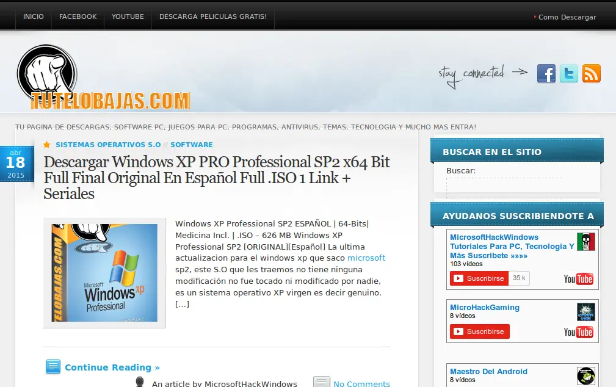
Task: Subscribe to MicrosoftHackWindows channel
Action: click(479, 278)
